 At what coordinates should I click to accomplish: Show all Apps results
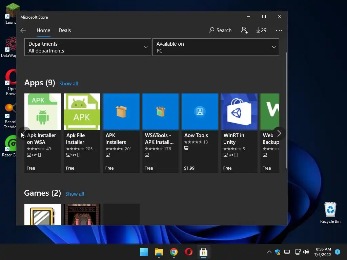click(x=68, y=84)
